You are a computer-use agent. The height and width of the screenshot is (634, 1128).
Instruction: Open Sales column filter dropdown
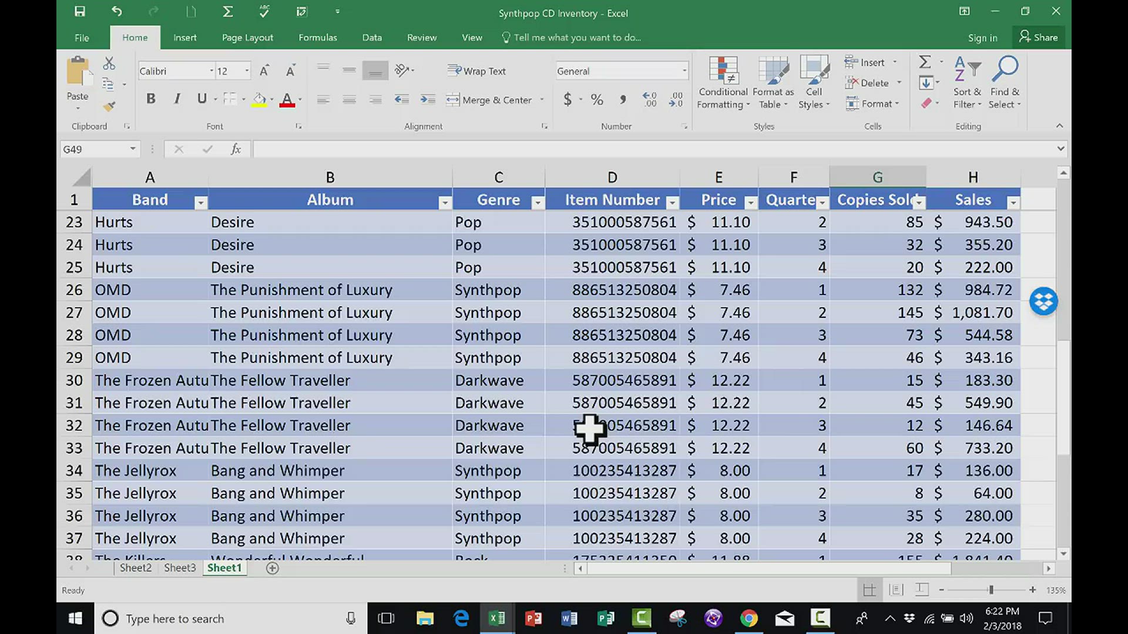1013,203
